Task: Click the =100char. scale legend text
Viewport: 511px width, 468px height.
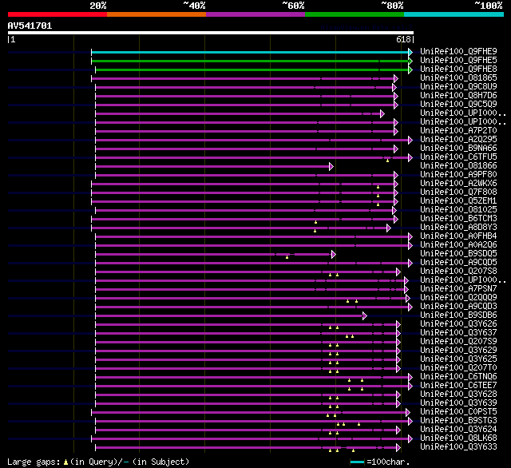Action: tap(388, 462)
